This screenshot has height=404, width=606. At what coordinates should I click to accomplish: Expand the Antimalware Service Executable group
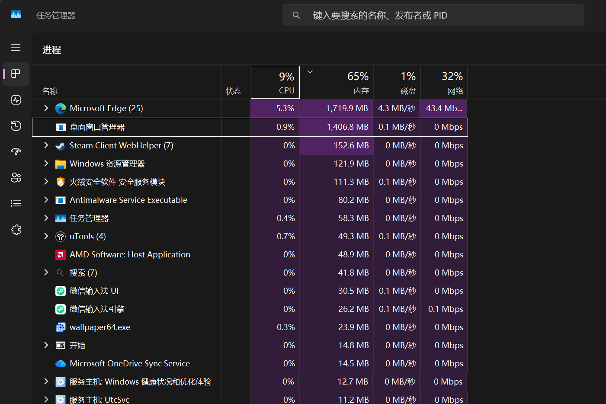[x=46, y=200]
